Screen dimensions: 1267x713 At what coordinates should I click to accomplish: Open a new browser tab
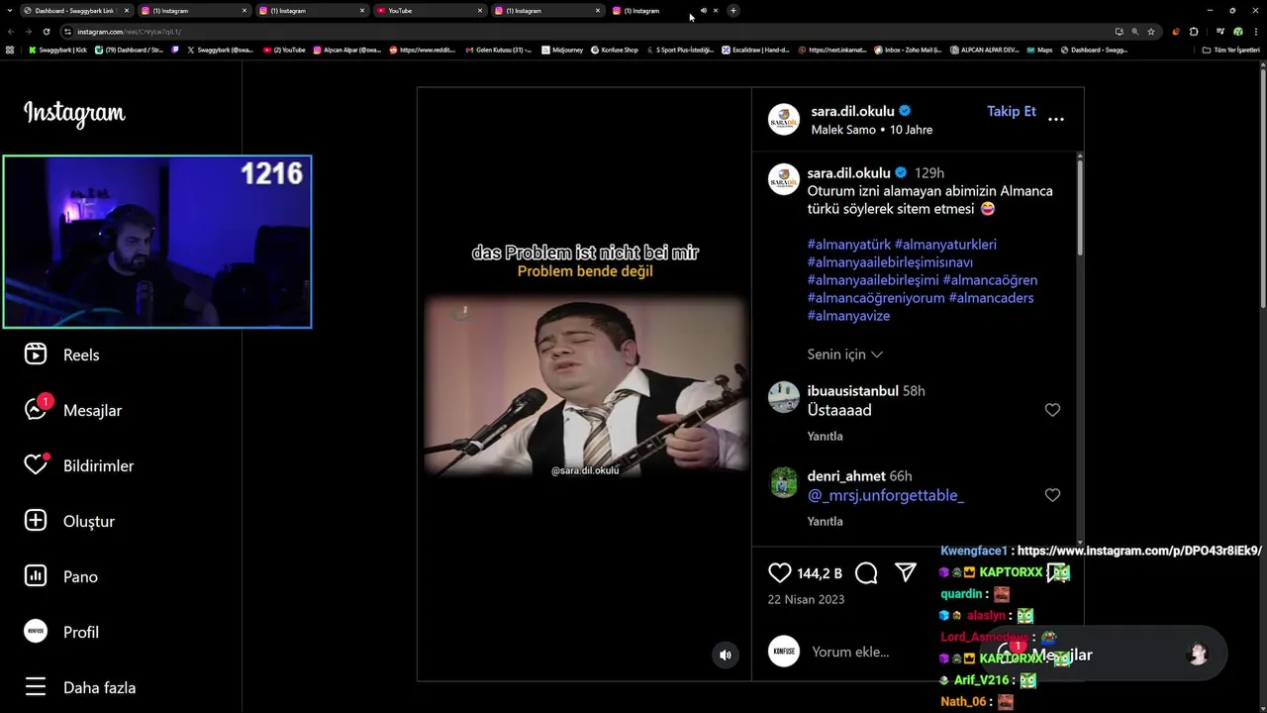[x=733, y=11]
